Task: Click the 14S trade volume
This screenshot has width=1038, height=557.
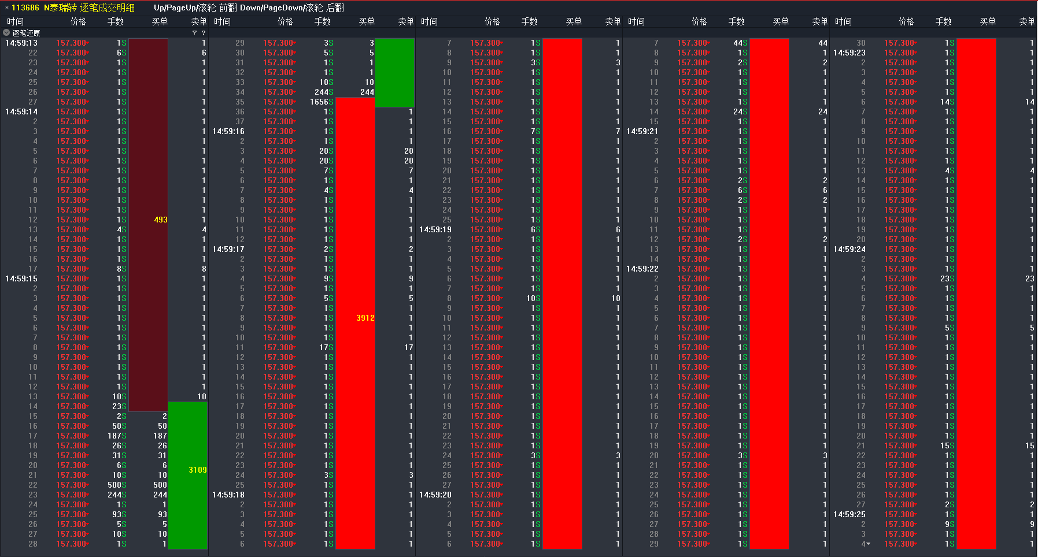Action: 947,102
